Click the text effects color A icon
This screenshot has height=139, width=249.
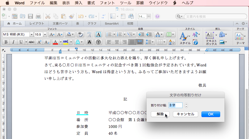pyautogui.click(x=78, y=42)
